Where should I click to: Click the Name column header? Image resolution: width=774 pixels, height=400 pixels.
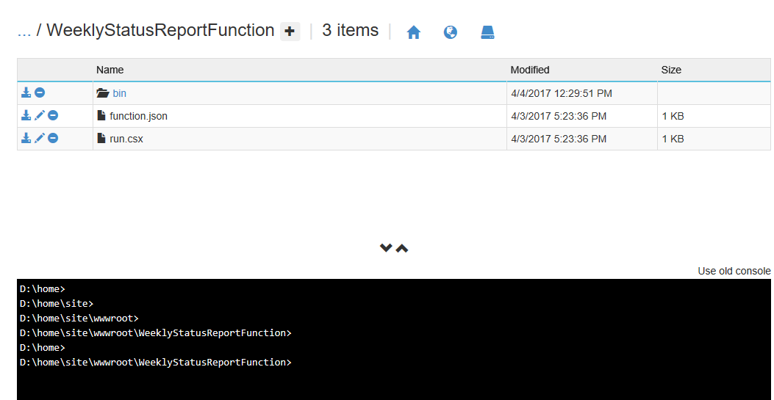tap(110, 70)
